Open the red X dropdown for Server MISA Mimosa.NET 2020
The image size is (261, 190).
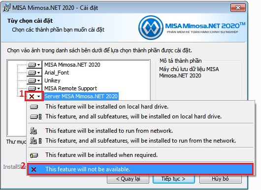coord(34,96)
